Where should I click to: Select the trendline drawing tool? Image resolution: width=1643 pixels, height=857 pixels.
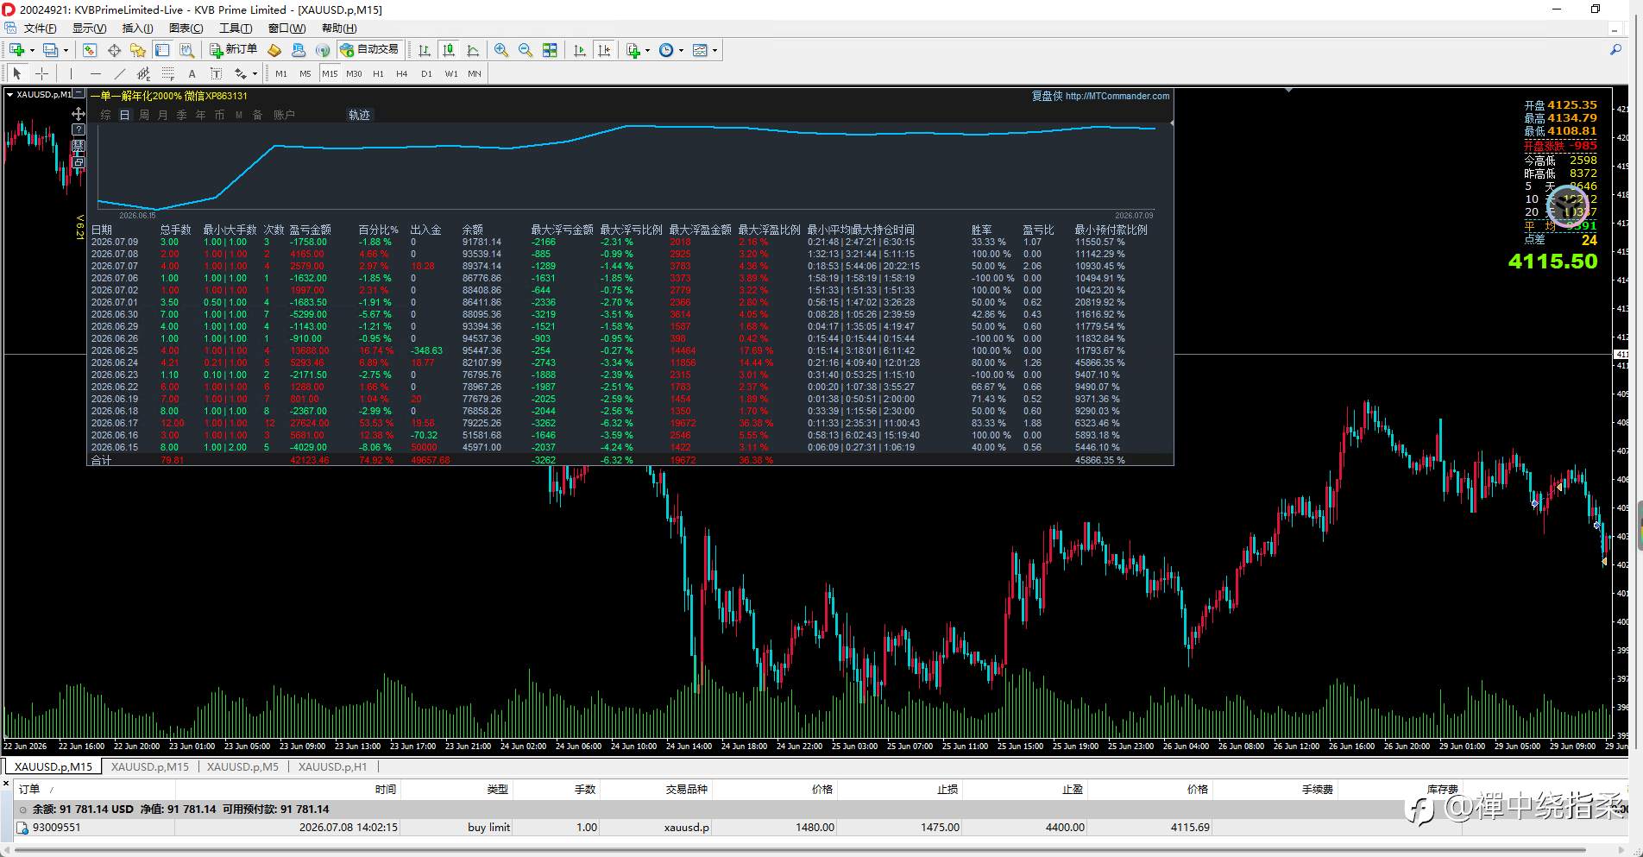click(x=119, y=73)
